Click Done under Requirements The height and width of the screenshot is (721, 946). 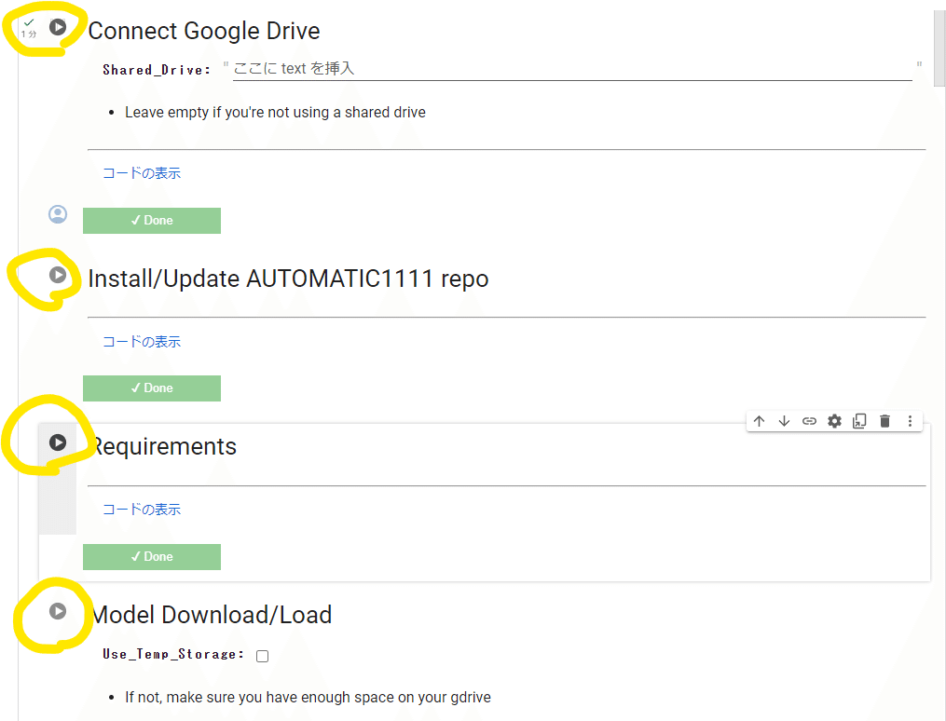(151, 556)
